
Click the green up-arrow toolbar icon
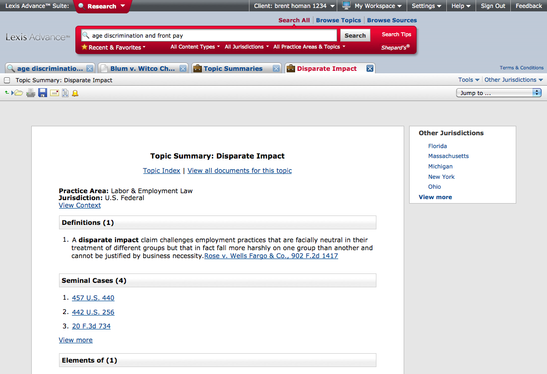(x=6, y=93)
